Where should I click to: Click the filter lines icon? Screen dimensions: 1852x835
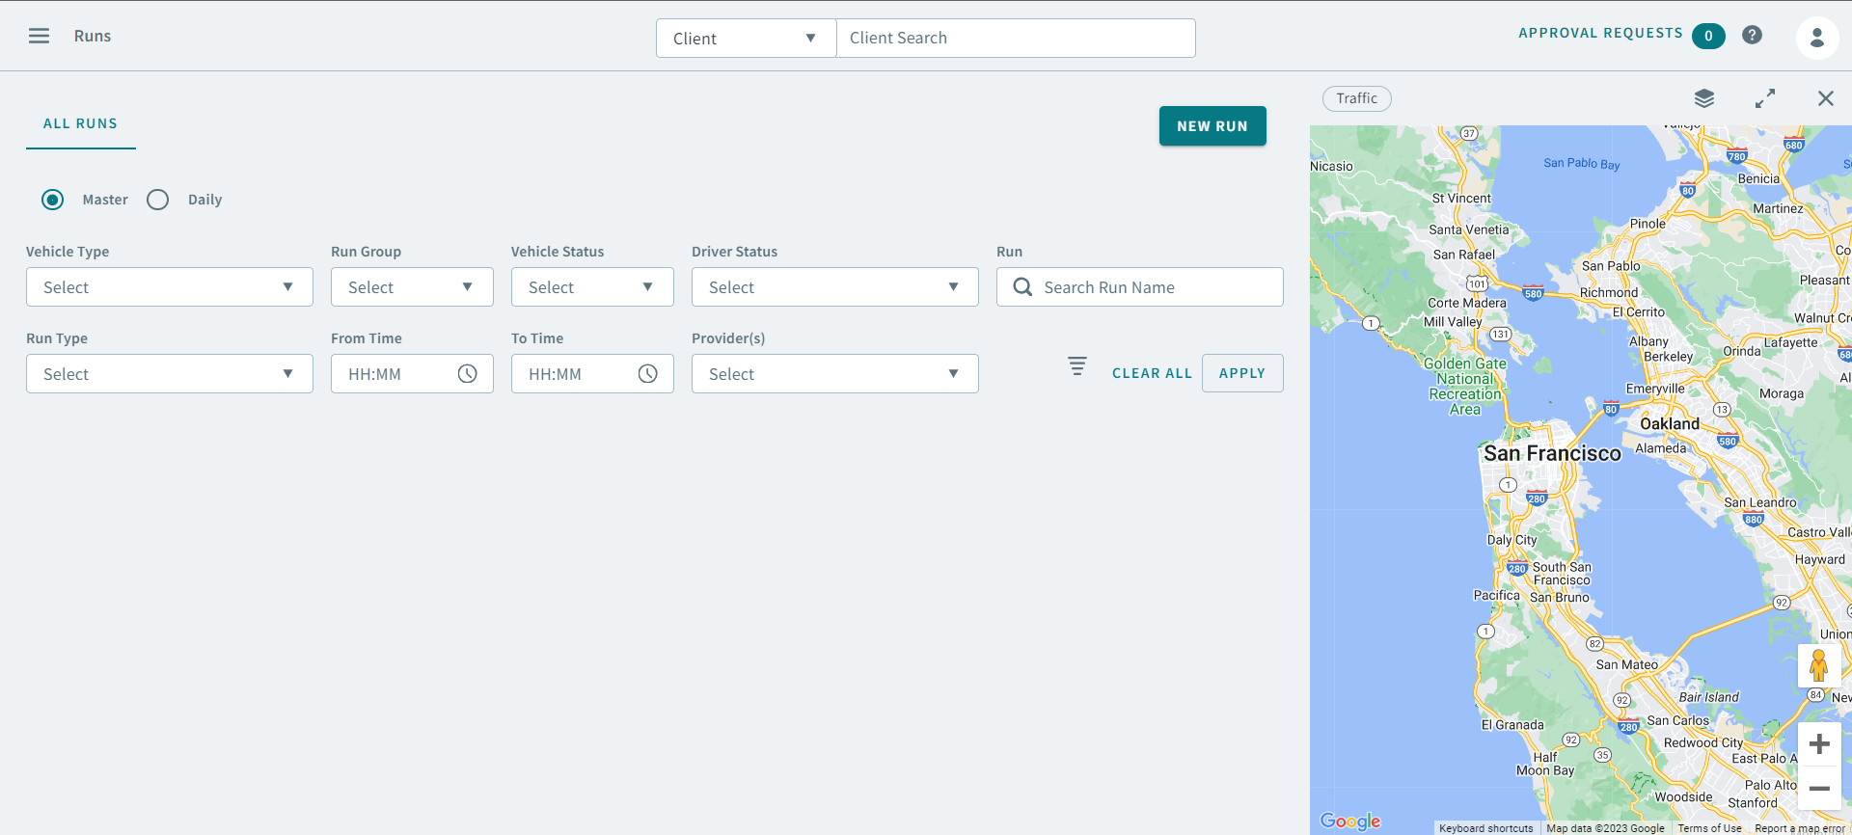pyautogui.click(x=1076, y=366)
